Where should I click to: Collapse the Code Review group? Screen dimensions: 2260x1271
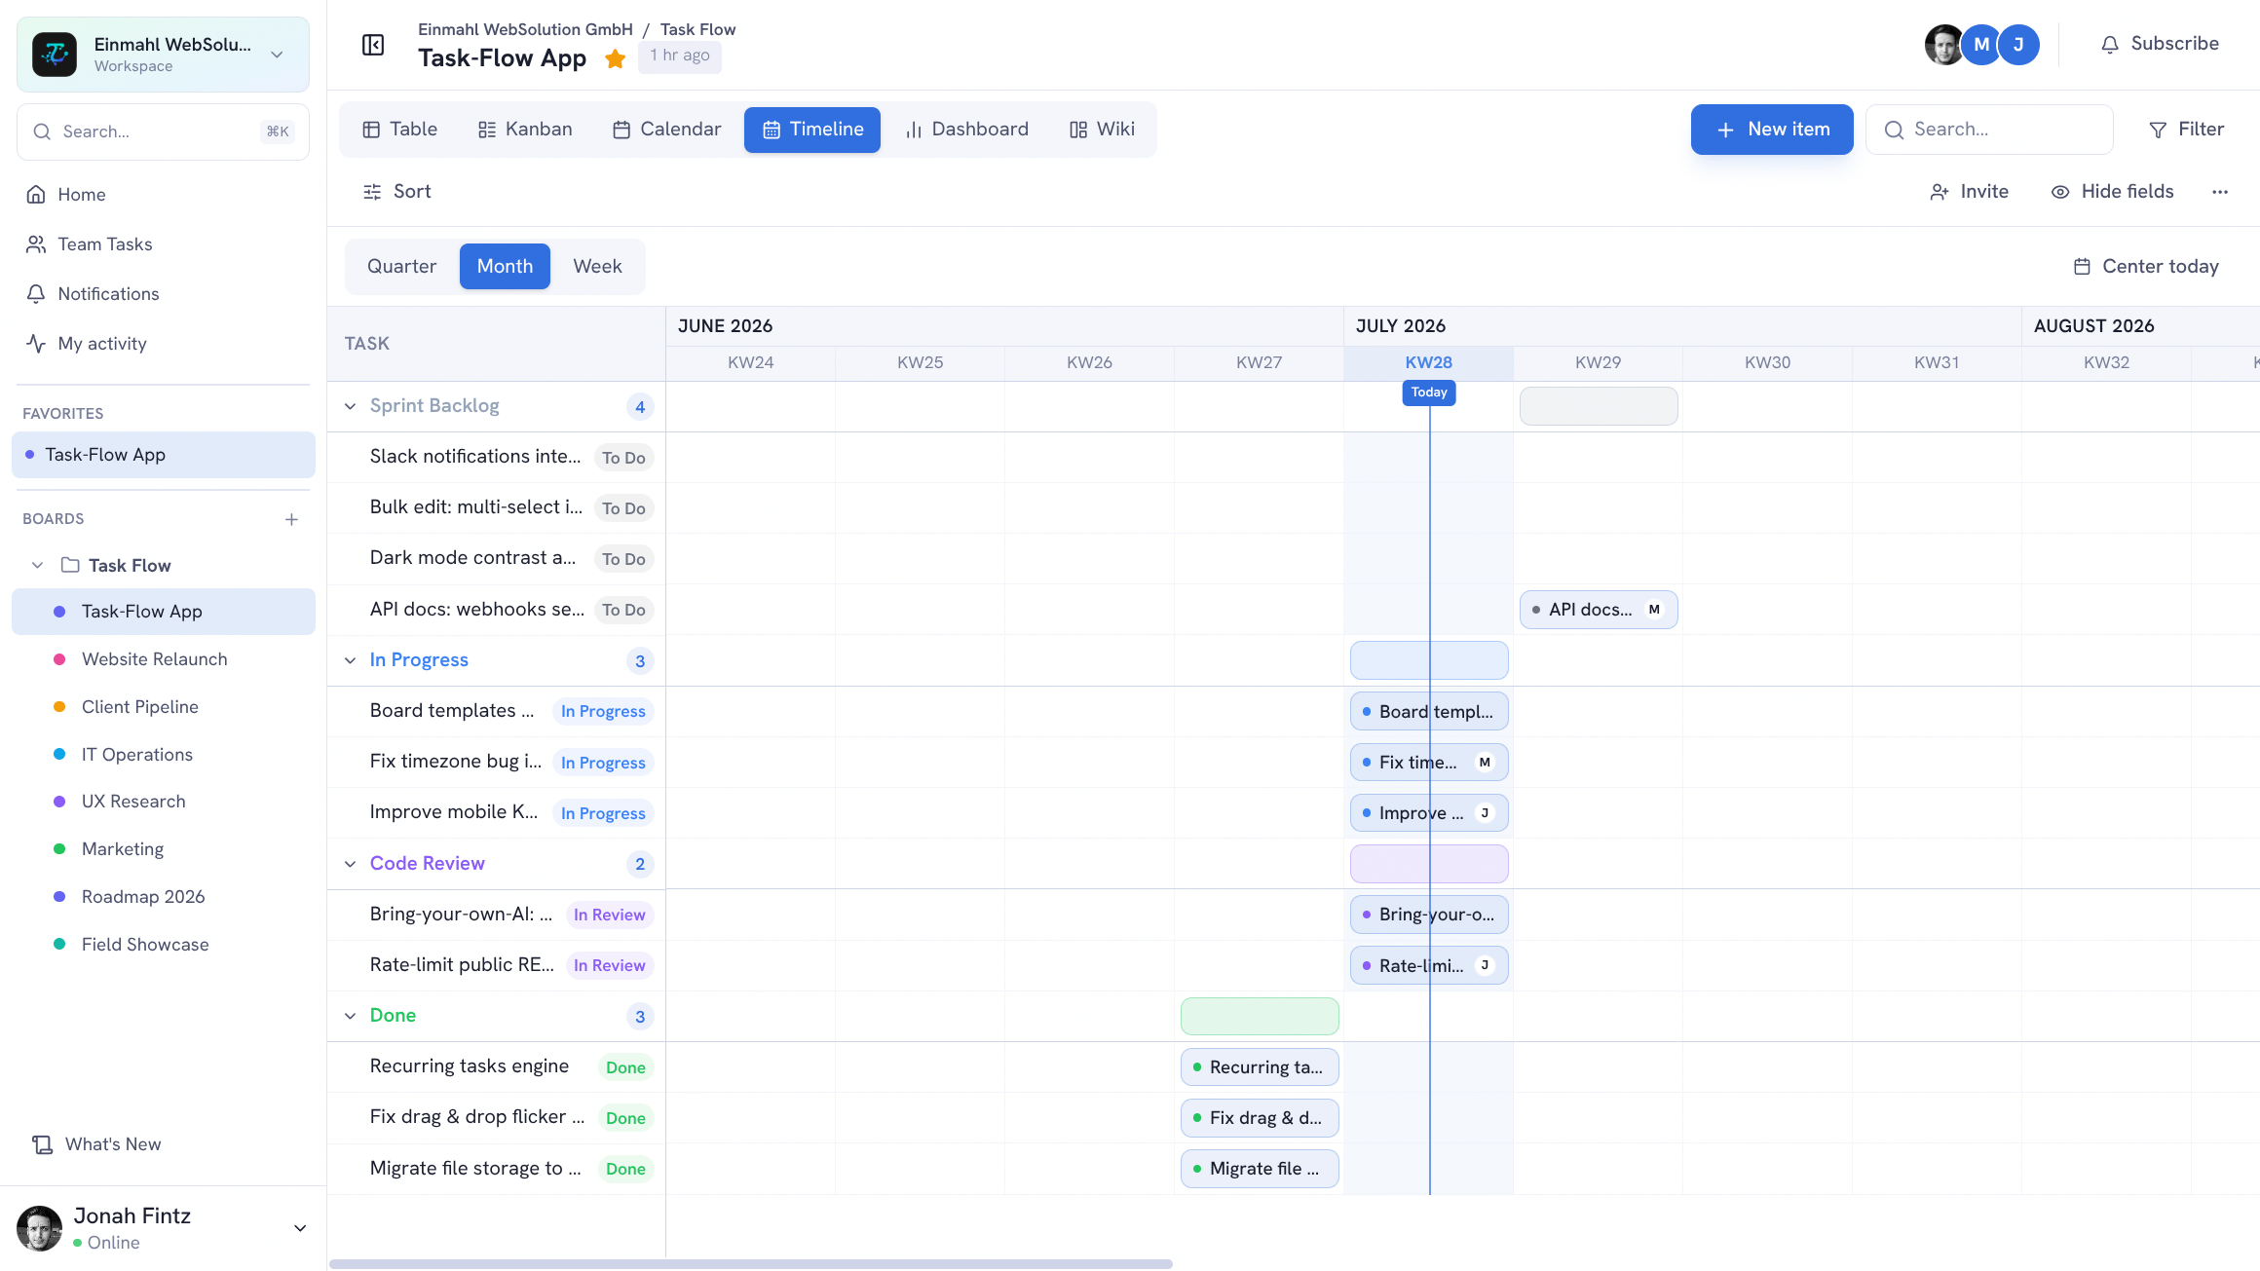350,864
